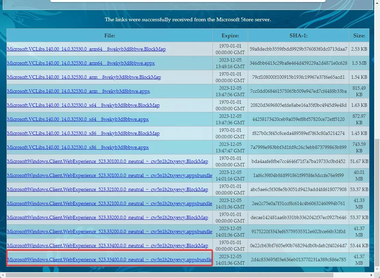Click the Expire: column header
Image resolution: width=380 pixels, height=278 pixels.
pos(230,36)
